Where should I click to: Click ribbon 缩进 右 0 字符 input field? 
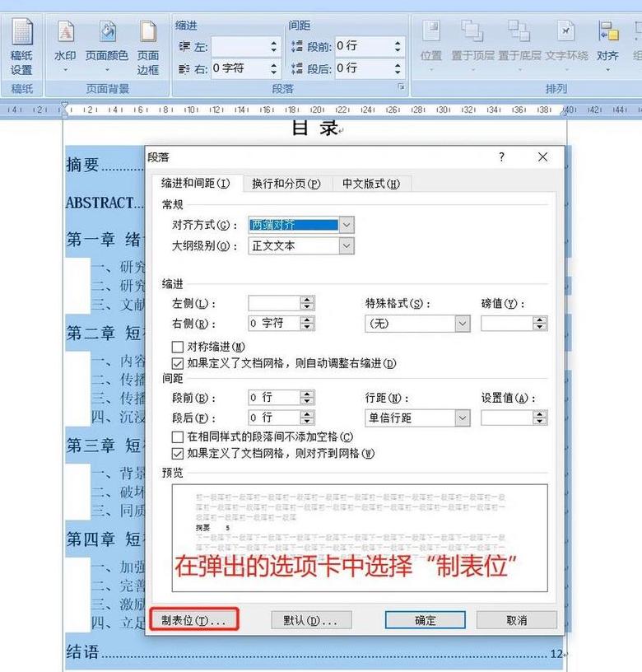tap(240, 68)
